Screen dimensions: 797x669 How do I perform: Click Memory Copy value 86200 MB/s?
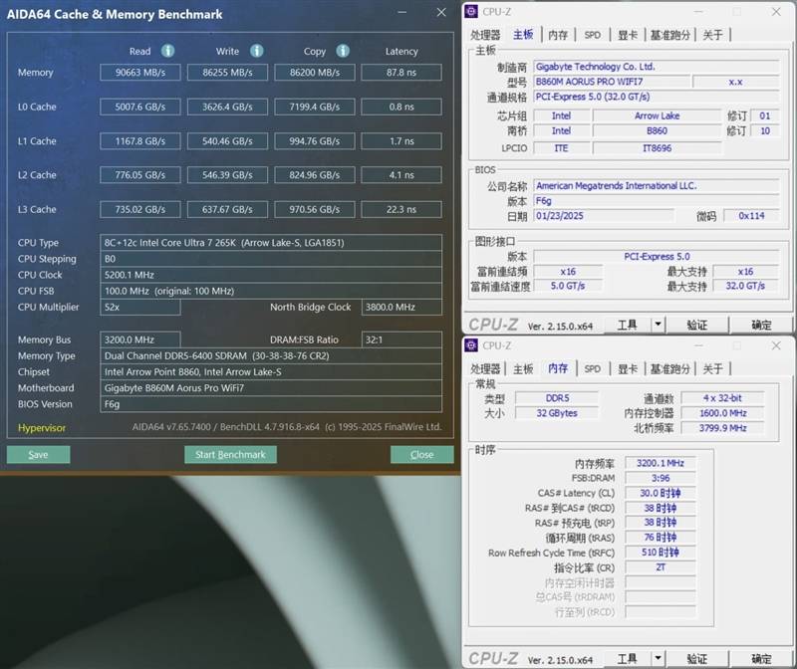coord(315,72)
